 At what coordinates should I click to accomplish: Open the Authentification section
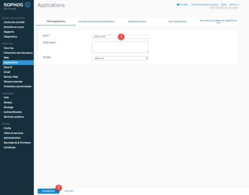(13, 112)
